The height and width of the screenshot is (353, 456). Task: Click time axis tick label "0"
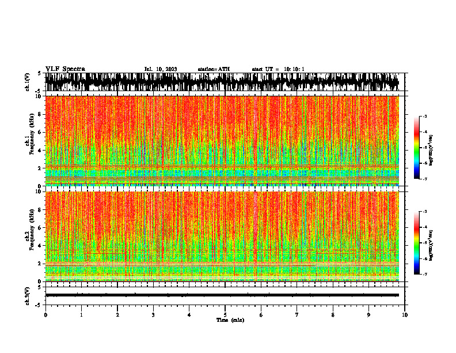coord(45,315)
